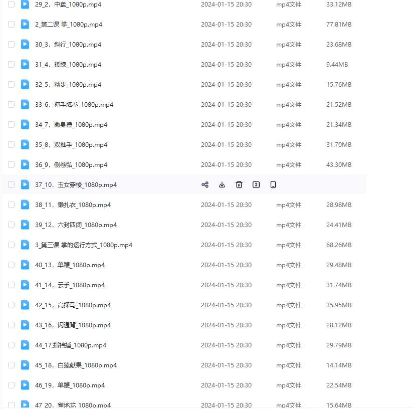Viewport: 414px width, 410px height.
Task: Click video icon of 32_5 拗步 file
Action: coord(25,84)
